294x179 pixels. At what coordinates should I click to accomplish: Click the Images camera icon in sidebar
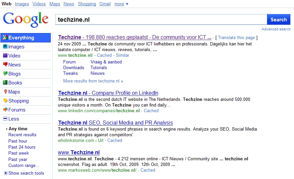(x=5, y=46)
